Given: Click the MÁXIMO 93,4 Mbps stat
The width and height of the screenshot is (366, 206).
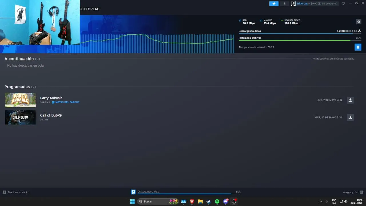Looking at the screenshot, I should click(268, 22).
